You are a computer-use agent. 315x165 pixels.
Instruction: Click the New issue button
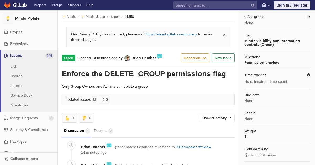223,58
